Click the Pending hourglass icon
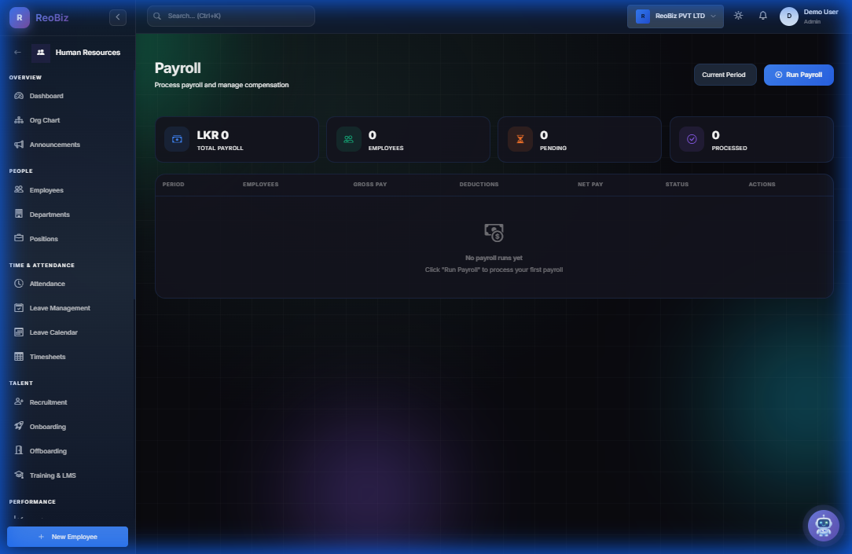This screenshot has height=554, width=852. 520,139
